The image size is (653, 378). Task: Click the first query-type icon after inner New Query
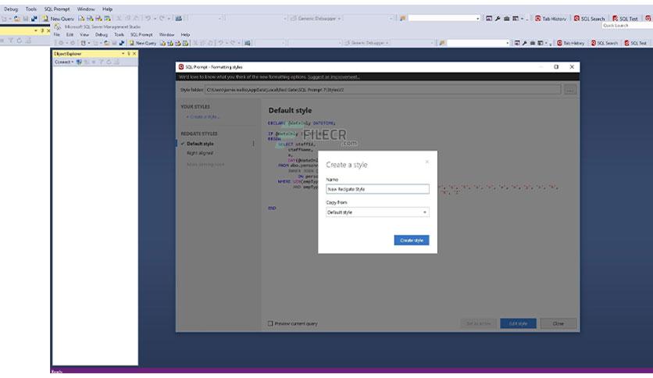(x=162, y=43)
